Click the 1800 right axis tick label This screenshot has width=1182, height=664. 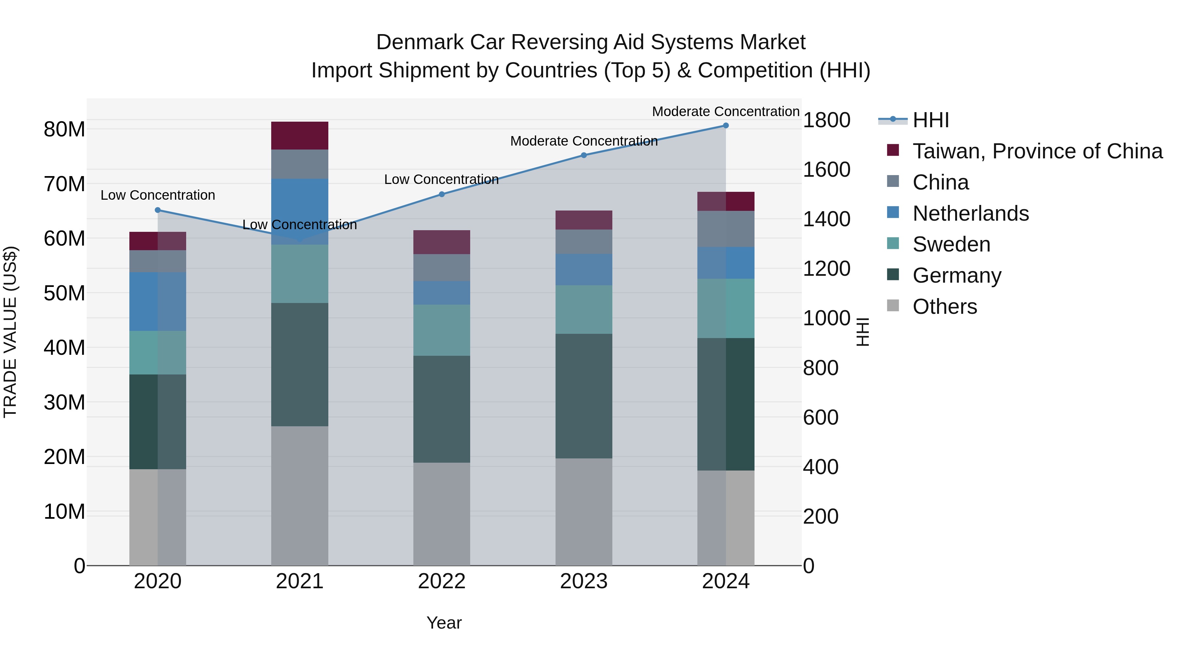pyautogui.click(x=827, y=120)
